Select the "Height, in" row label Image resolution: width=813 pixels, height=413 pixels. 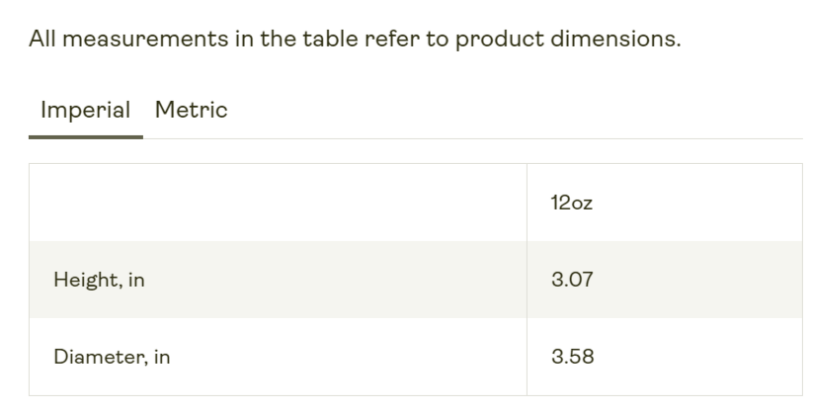(x=99, y=280)
